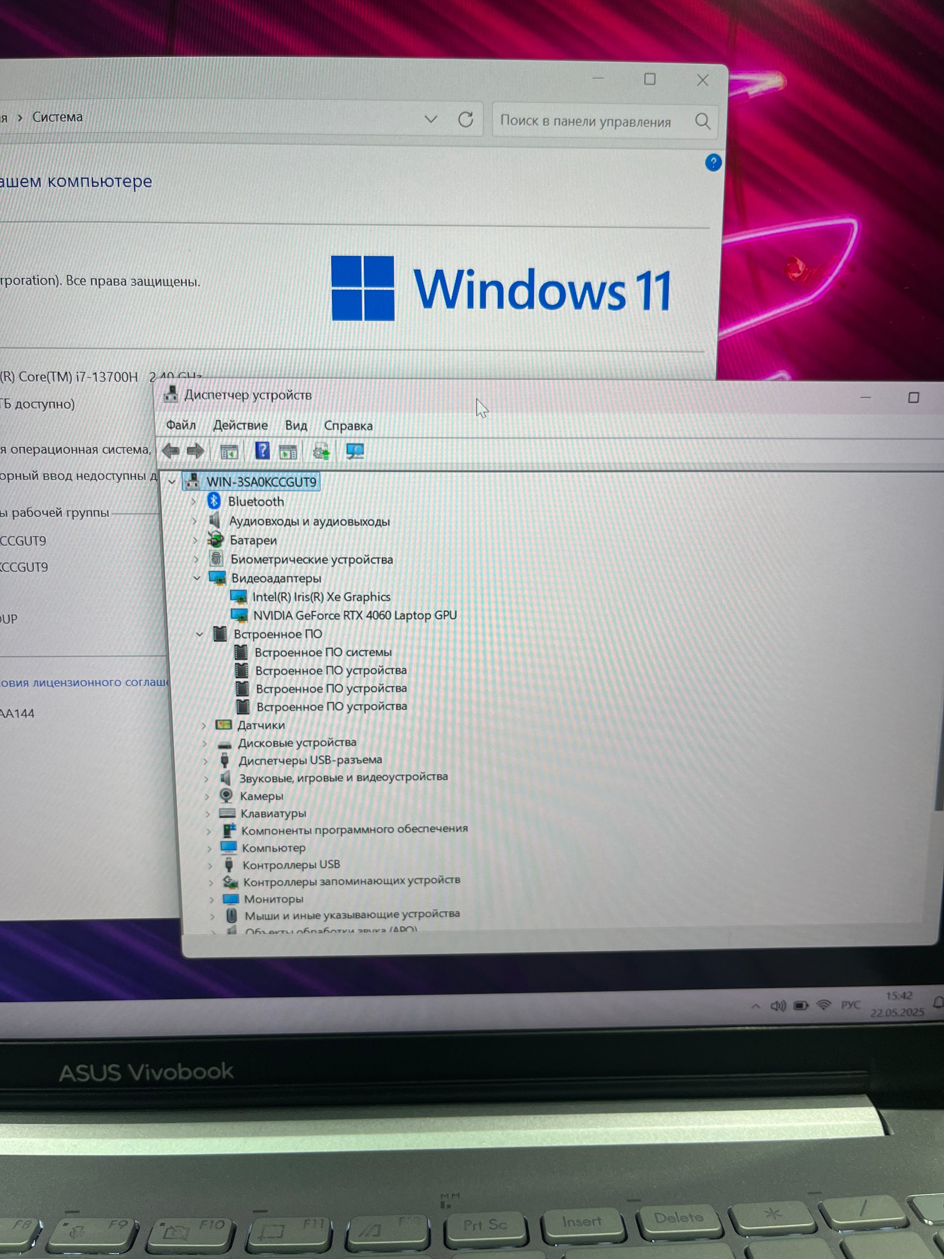Select the Контроллеры USB label
944x1259 pixels.
tap(291, 865)
